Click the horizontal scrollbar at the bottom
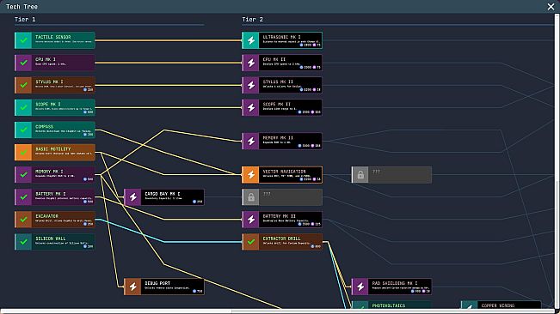Image resolution: width=560 pixels, height=314 pixels. click(x=277, y=311)
